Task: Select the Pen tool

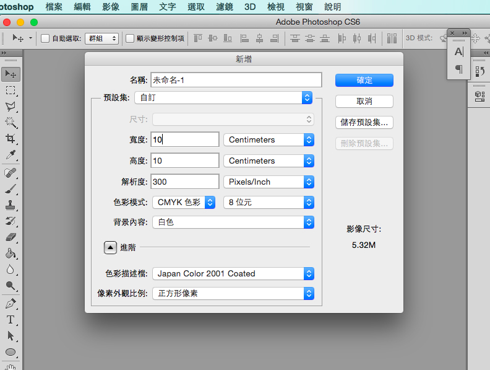Action: click(11, 304)
